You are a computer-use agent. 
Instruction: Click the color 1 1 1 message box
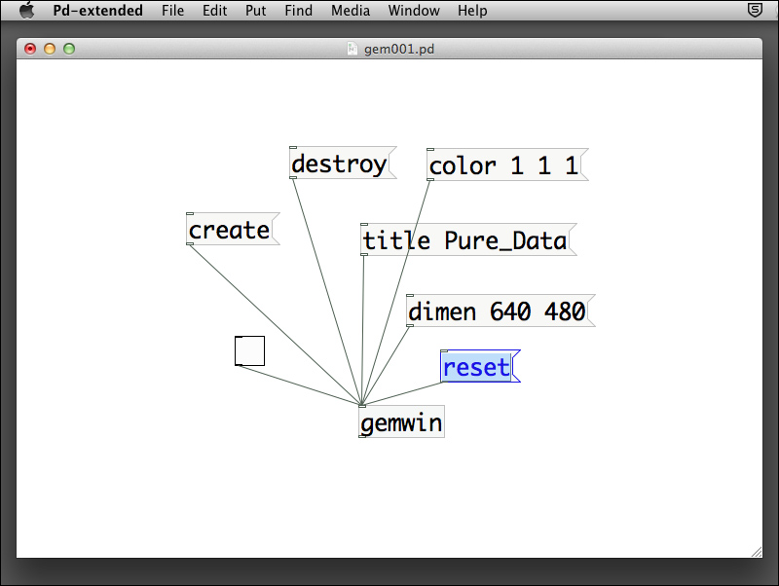[x=507, y=165]
